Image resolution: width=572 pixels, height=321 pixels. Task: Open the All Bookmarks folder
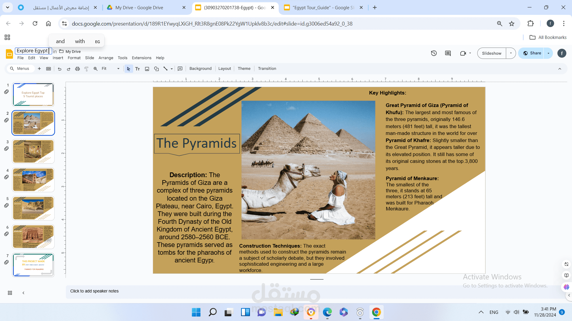[x=548, y=37]
